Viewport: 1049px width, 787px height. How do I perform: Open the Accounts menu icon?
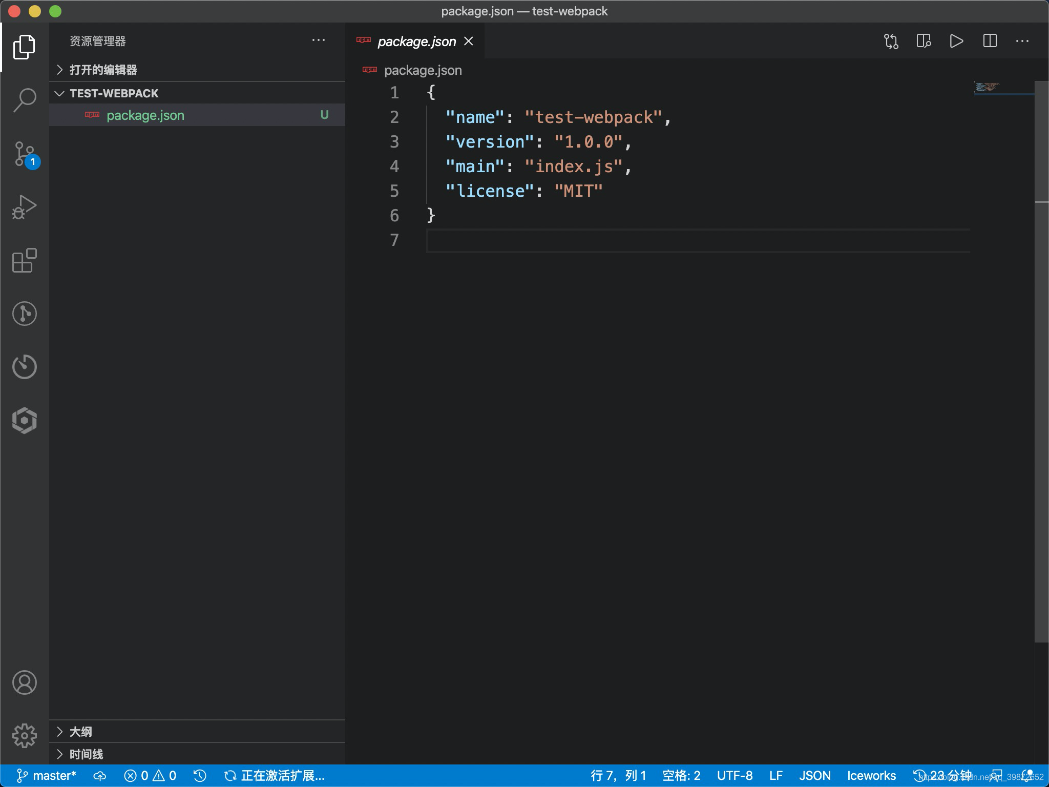point(24,682)
